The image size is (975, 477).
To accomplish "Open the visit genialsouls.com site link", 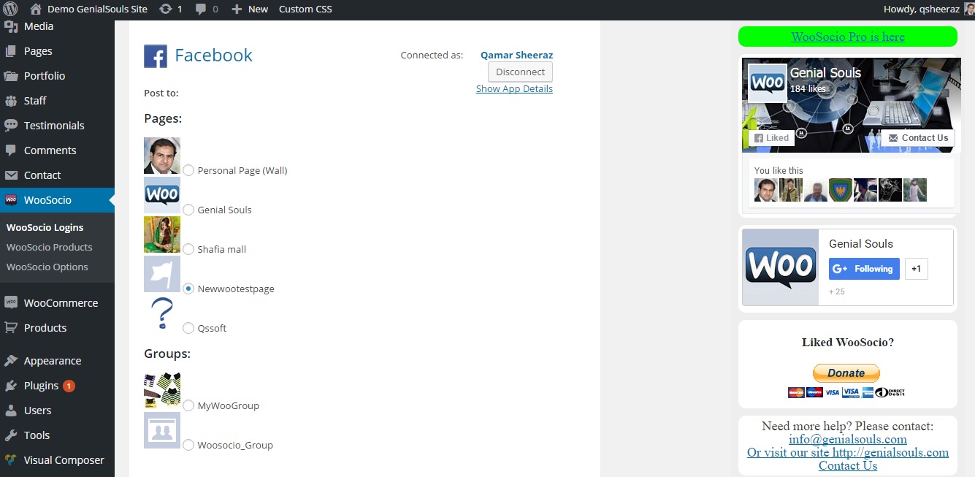I will tap(848, 452).
